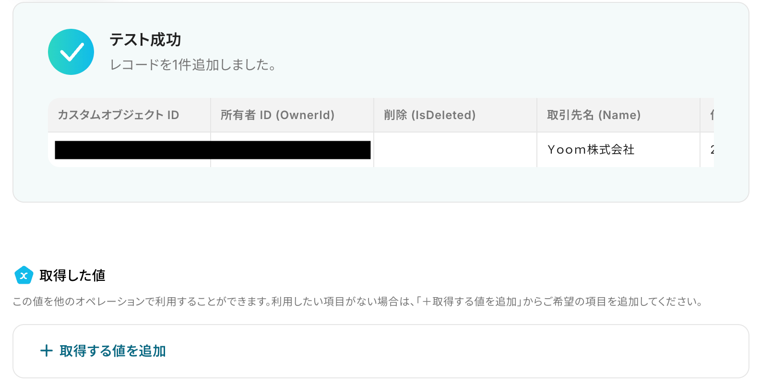Click the plus icon before 取得する値を追加
760x387 pixels.
point(47,351)
